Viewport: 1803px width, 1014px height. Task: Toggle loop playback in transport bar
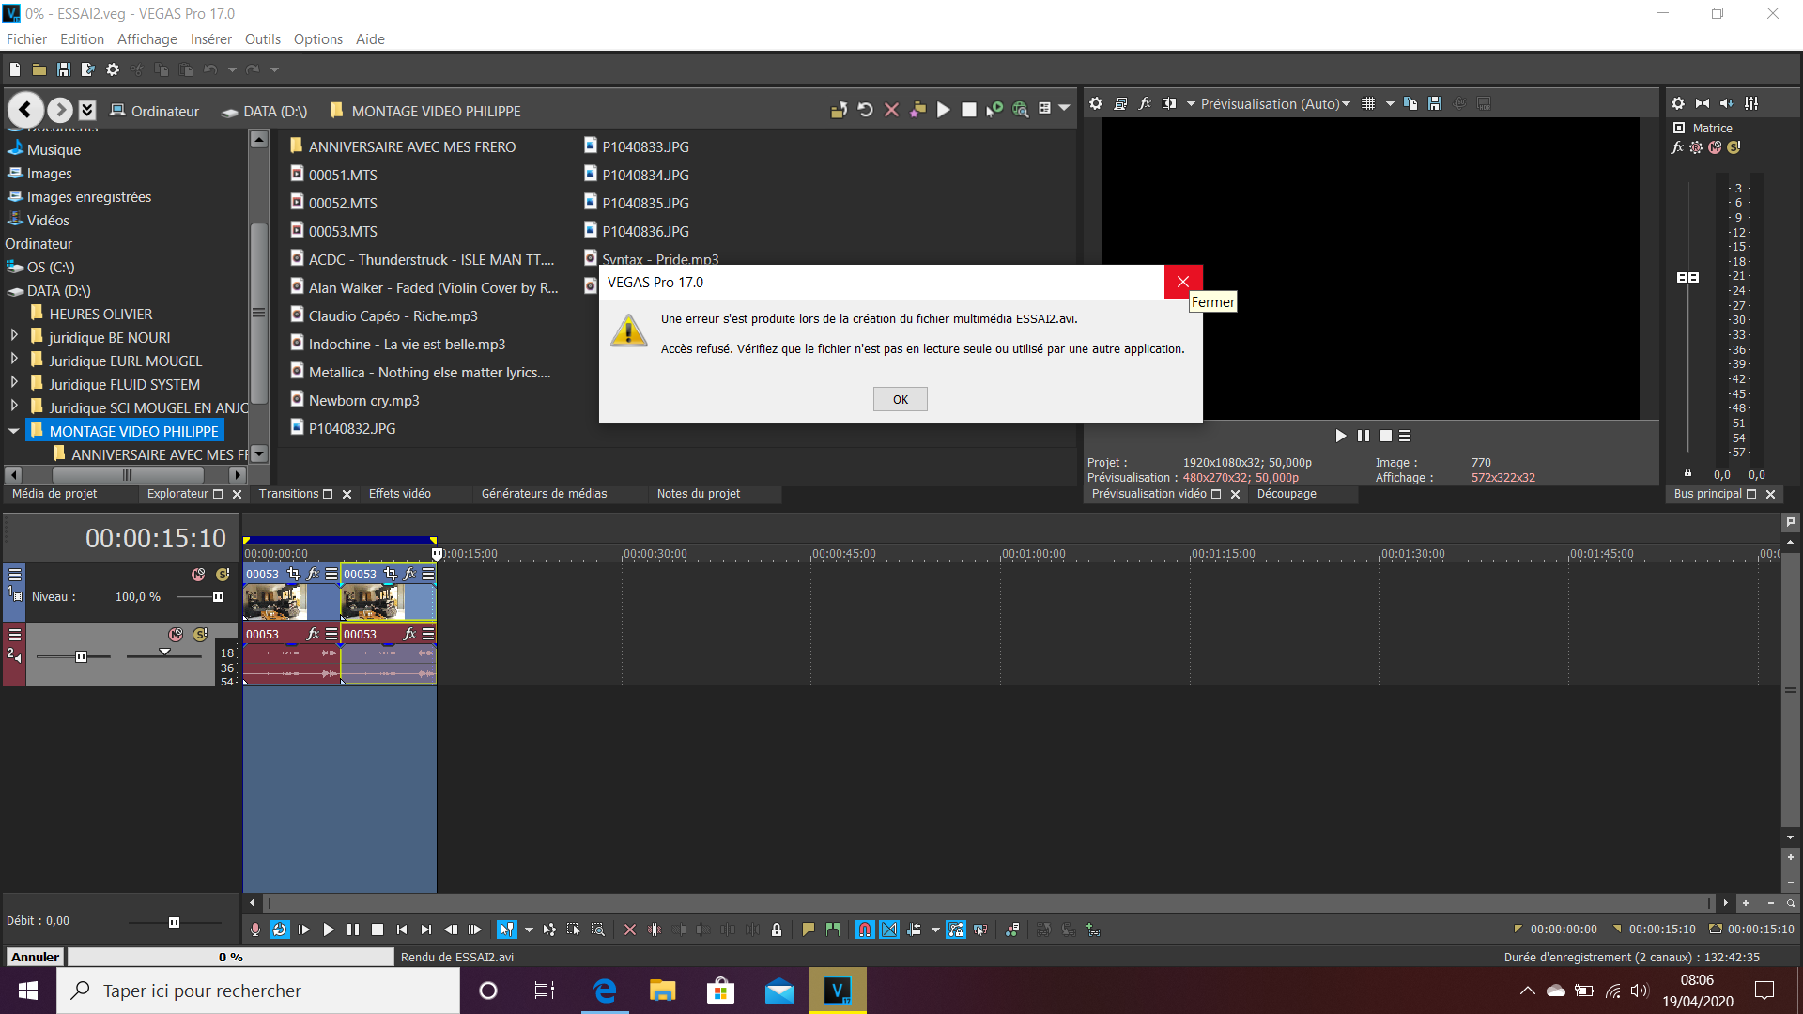coord(280,929)
